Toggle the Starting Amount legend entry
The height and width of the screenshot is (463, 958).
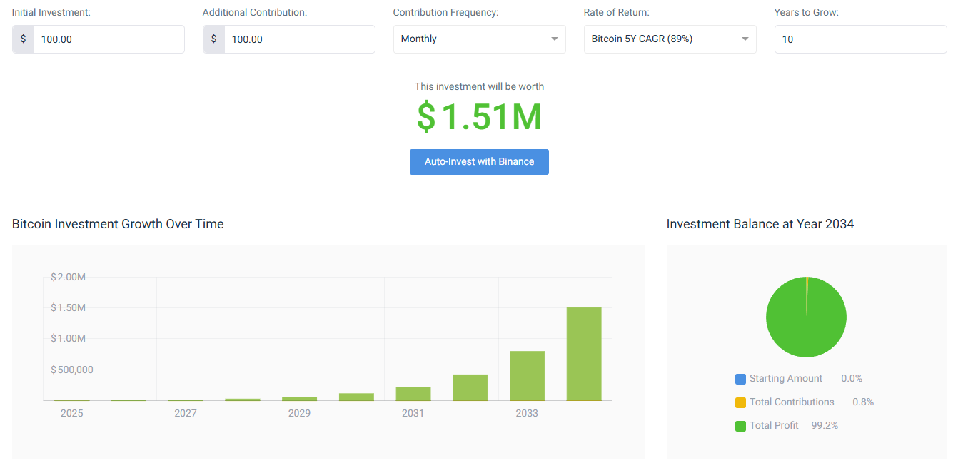pos(787,378)
